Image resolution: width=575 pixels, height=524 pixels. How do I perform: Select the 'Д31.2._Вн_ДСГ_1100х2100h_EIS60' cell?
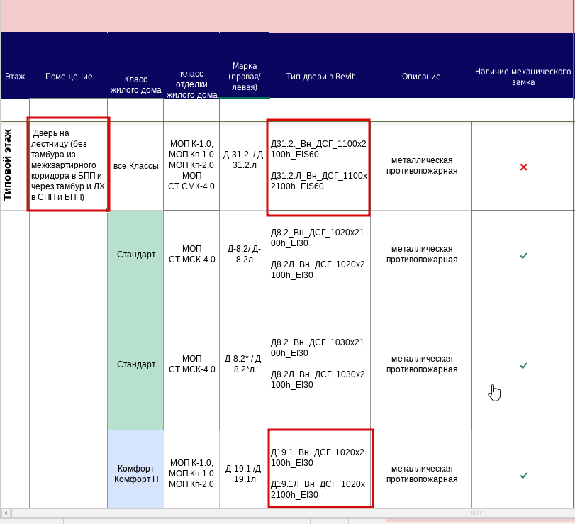coord(318,167)
